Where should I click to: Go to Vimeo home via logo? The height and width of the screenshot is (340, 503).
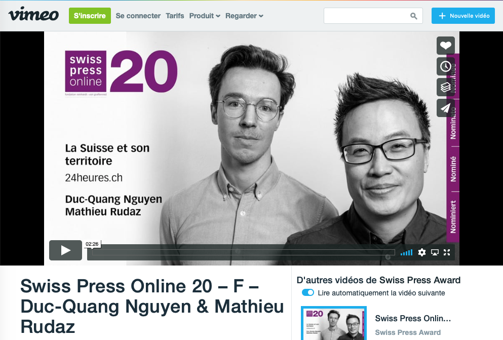coord(33,14)
